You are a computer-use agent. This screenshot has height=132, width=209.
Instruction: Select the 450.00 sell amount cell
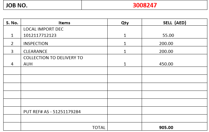pyautogui.click(x=174, y=64)
